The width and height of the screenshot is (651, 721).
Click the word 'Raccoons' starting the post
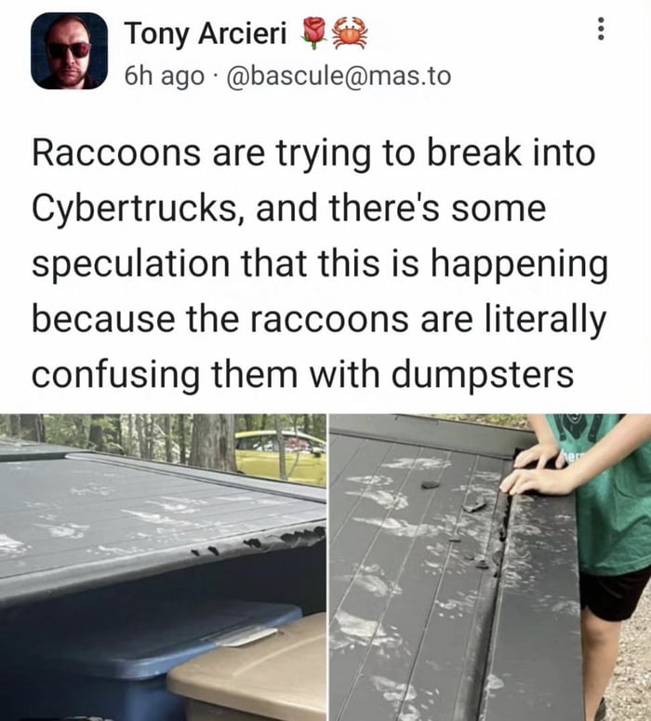tap(116, 153)
